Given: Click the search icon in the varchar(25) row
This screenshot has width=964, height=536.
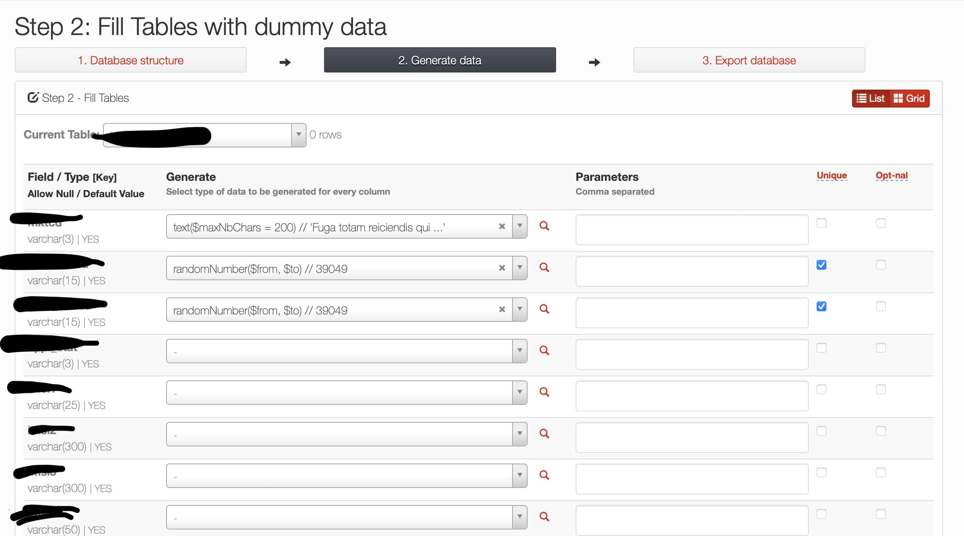Looking at the screenshot, I should tap(544, 392).
